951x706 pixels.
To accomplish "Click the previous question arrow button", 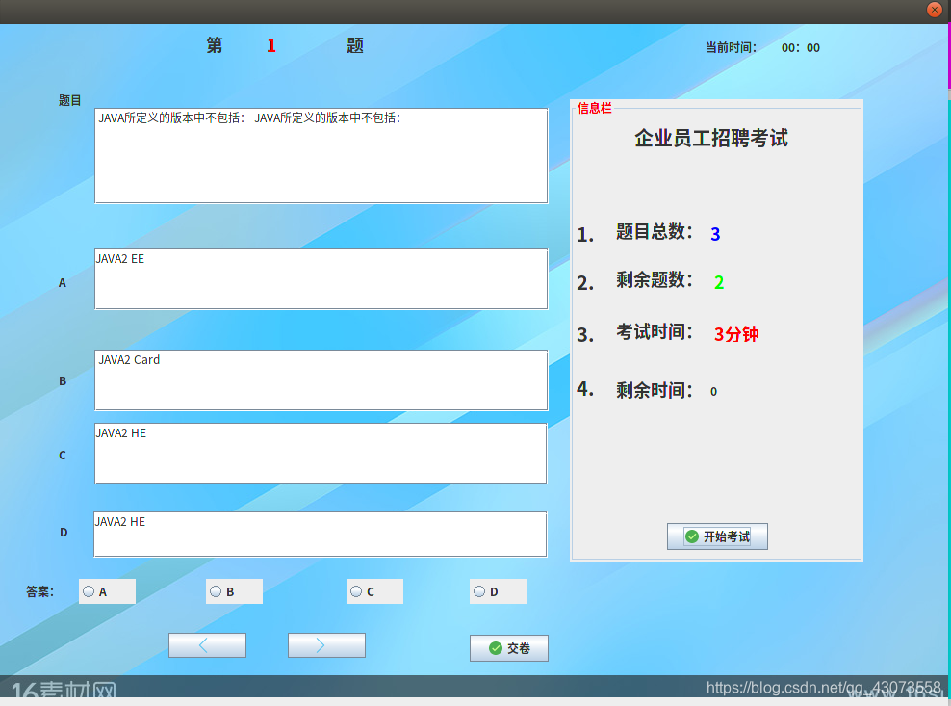I will click(207, 644).
